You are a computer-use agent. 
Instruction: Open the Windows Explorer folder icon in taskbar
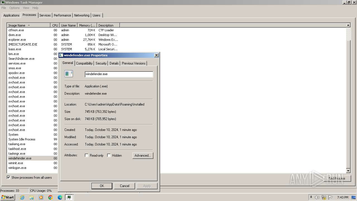pos(32,197)
